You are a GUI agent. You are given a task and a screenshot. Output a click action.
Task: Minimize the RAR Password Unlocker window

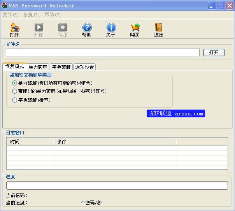click(x=212, y=6)
